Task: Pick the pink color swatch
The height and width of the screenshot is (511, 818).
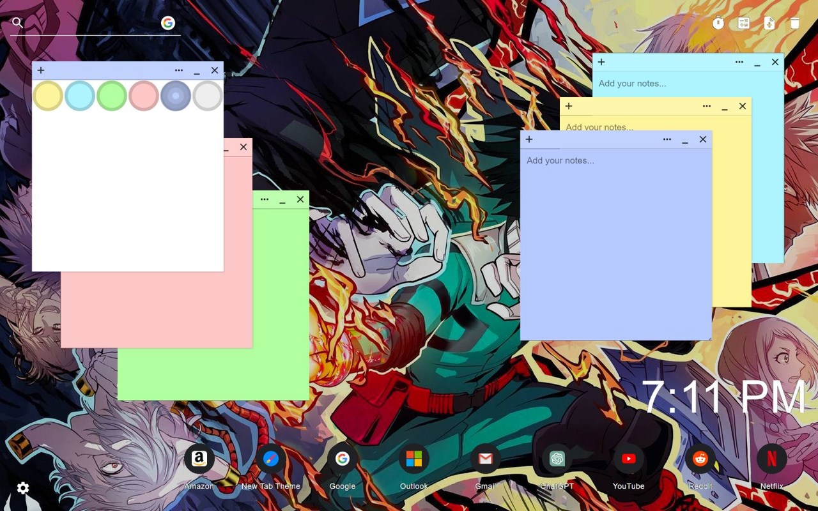Action: [x=144, y=96]
